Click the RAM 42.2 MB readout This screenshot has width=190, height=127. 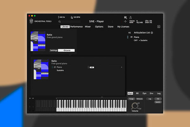pos(136,23)
